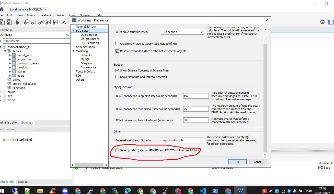
Task: Uncheck Show Schema Contents in Schema Tree
Action: click(117, 70)
